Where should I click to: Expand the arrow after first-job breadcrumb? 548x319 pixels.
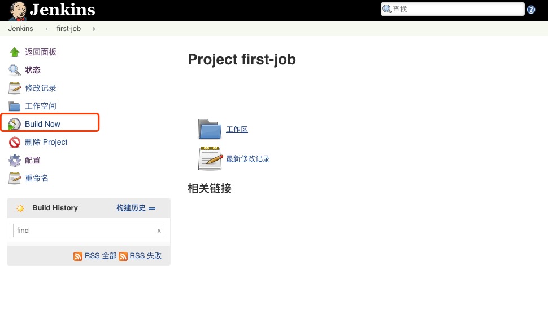(x=94, y=29)
